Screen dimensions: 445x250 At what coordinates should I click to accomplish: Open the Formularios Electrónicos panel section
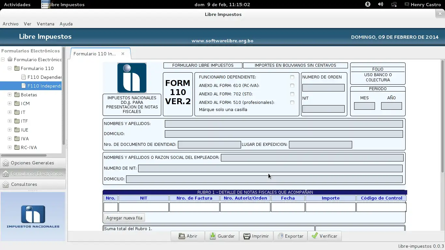click(x=33, y=174)
